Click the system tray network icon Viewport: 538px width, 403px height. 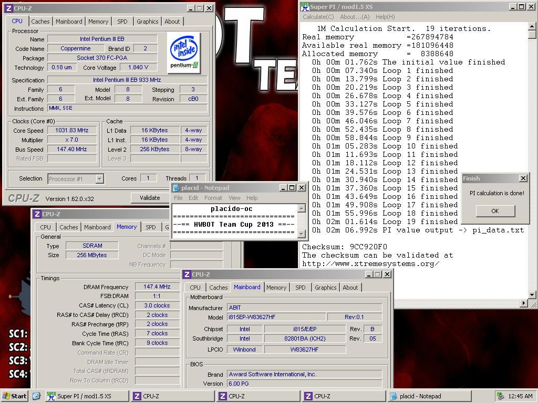tap(501, 396)
